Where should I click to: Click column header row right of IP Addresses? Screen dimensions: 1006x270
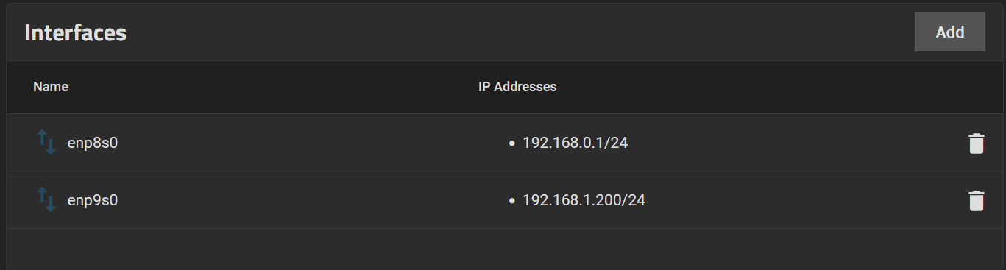click(x=773, y=87)
